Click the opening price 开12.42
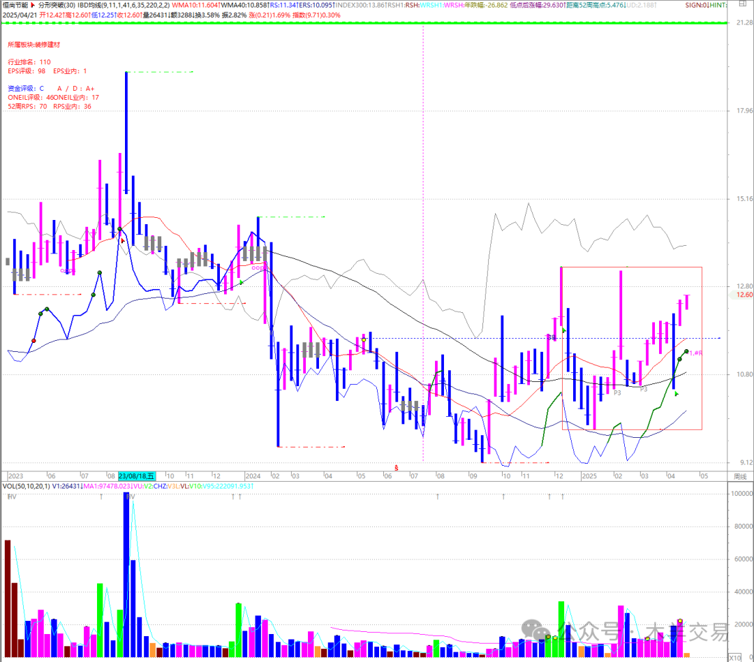754x662 pixels. [51, 15]
